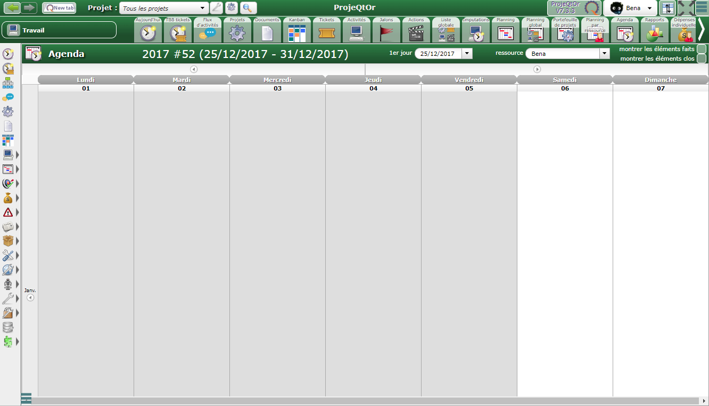The height and width of the screenshot is (406, 709).
Task: Open Jalons red flag icon
Action: point(386,33)
